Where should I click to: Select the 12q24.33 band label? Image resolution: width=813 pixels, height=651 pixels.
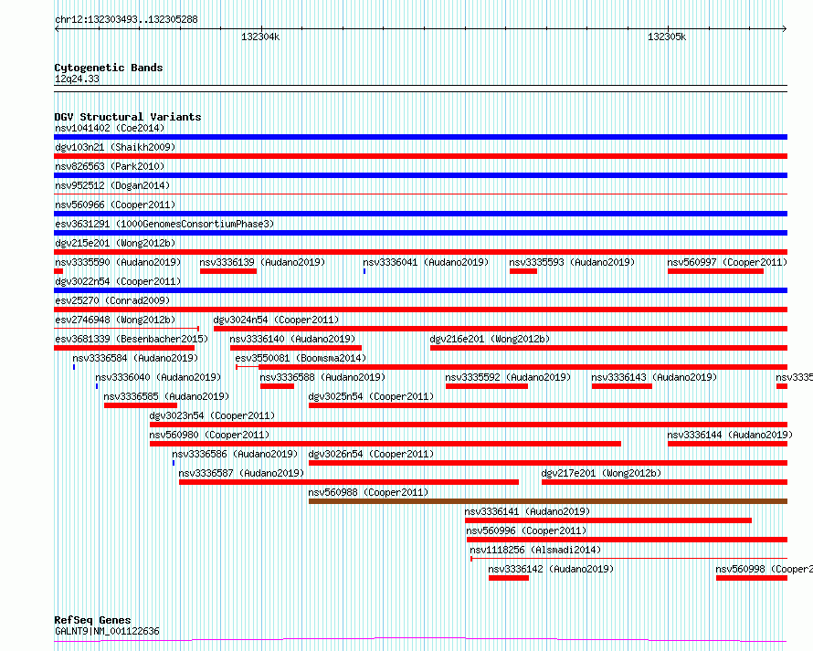pyautogui.click(x=77, y=79)
